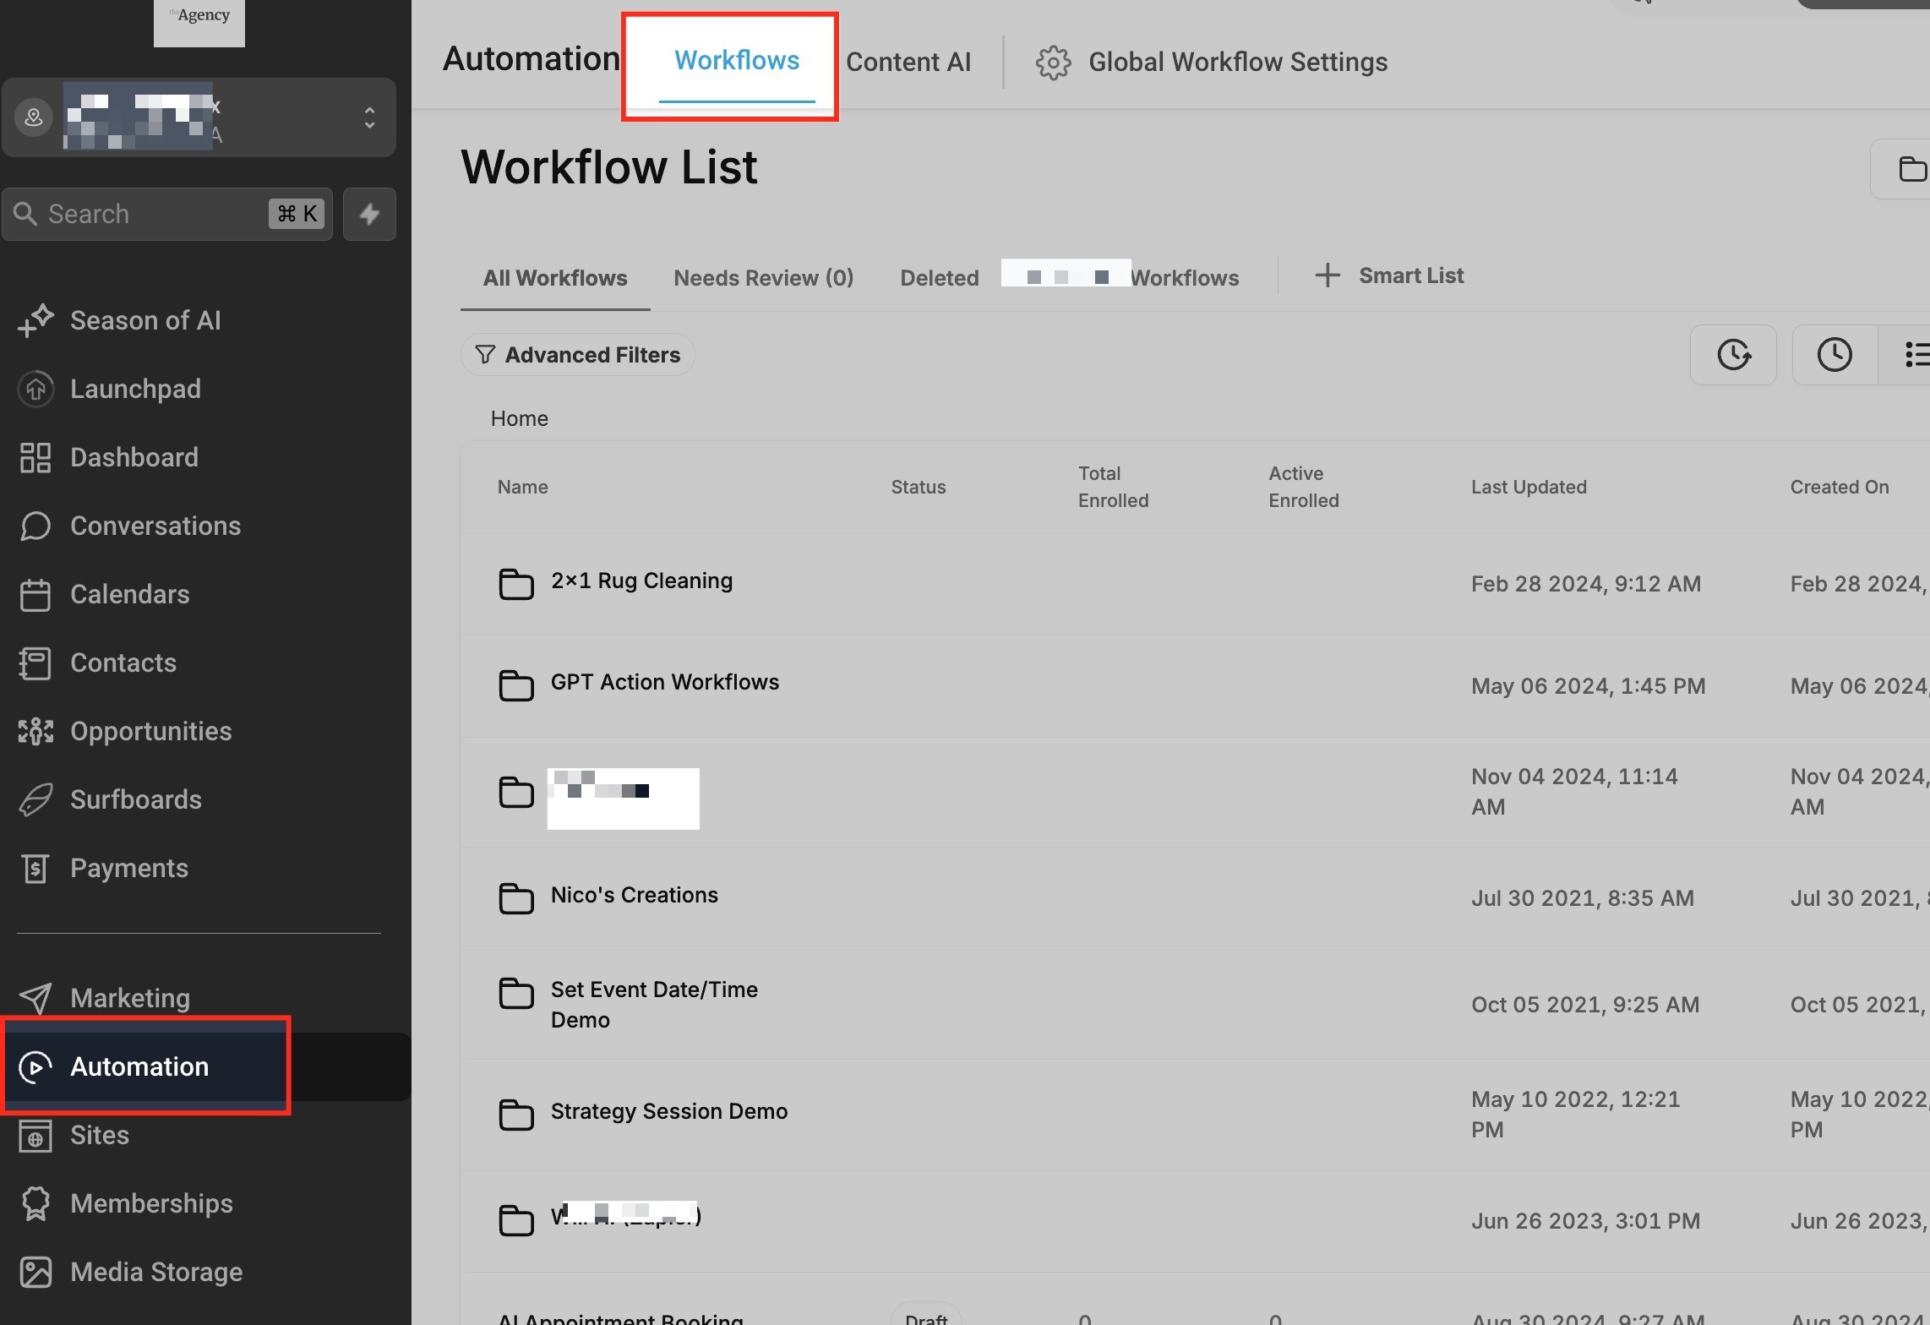Open the 2×1 Rug Cleaning folder
This screenshot has height=1325, width=1930.
click(641, 581)
